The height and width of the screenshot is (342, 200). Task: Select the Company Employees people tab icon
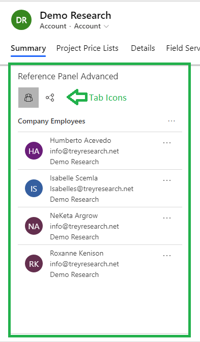[28, 98]
